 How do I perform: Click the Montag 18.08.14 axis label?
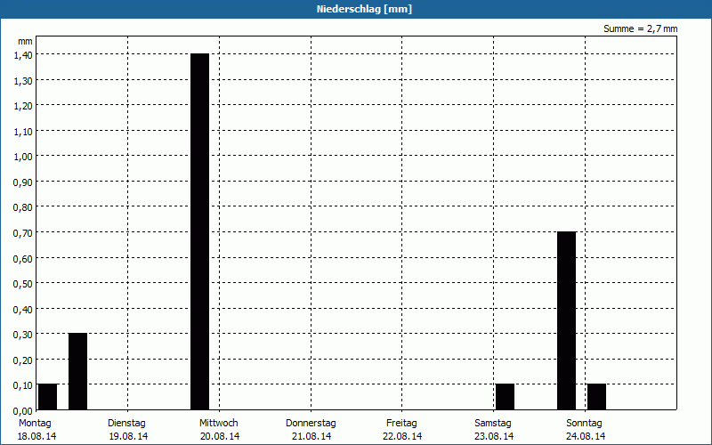(x=36, y=429)
